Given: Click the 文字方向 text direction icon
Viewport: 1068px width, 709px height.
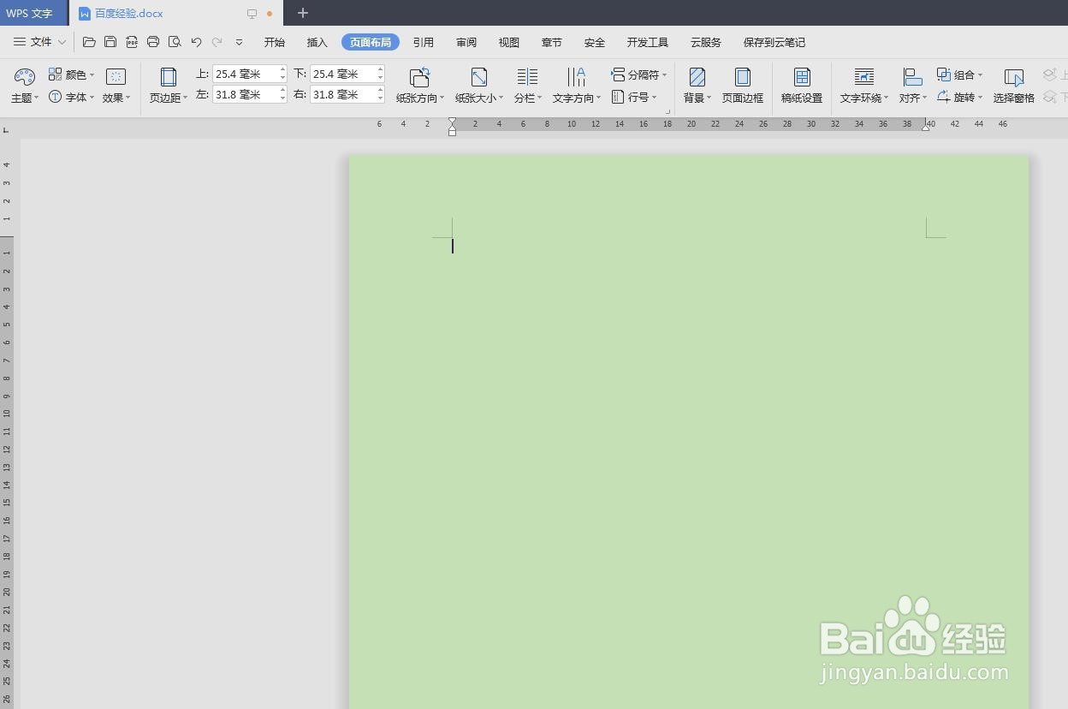Looking at the screenshot, I should point(577,77).
